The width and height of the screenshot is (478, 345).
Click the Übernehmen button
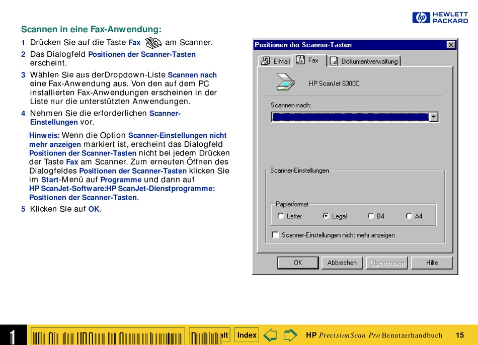click(x=387, y=263)
